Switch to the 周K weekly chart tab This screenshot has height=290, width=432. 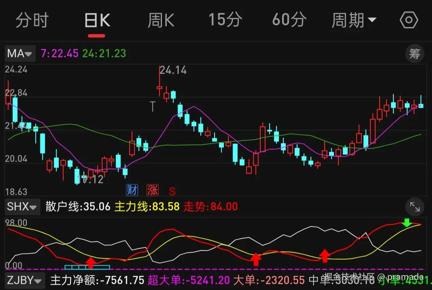(x=161, y=20)
